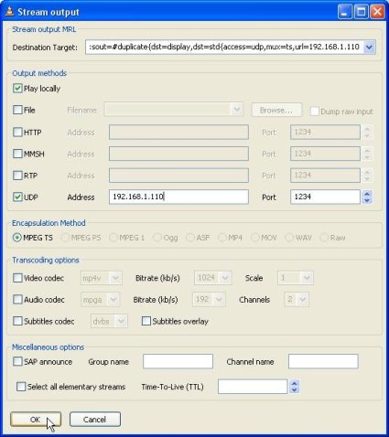Screen dimensions: 389x437
Task: Select the Ogg encapsulation radio button
Action: [157, 238]
